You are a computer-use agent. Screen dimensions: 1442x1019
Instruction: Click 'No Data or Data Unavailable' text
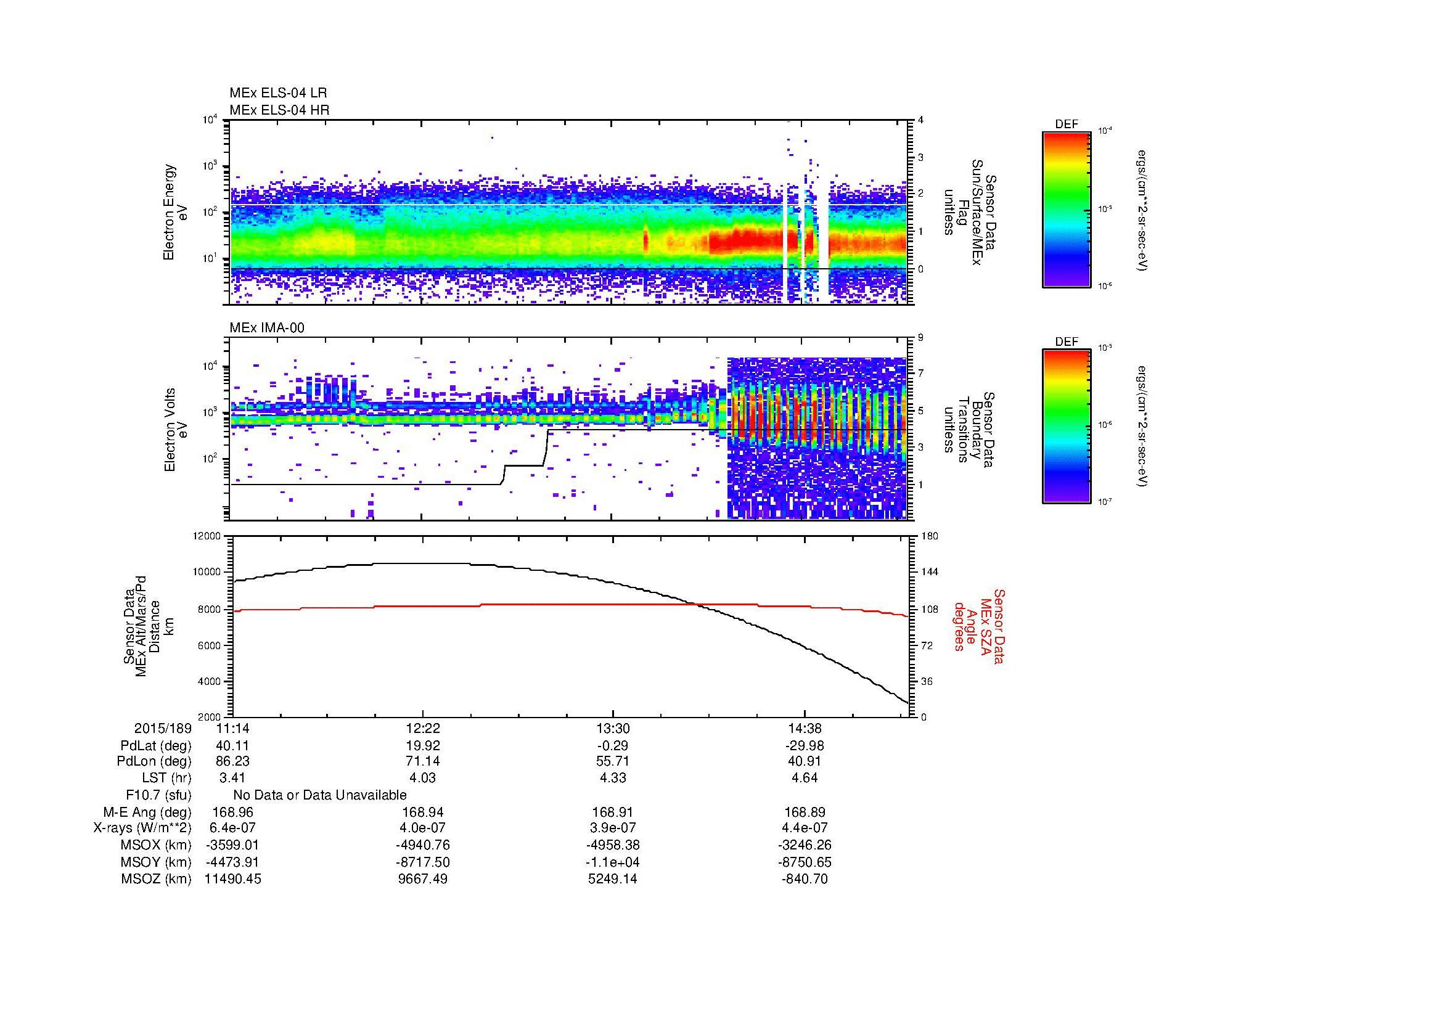coord(320,795)
